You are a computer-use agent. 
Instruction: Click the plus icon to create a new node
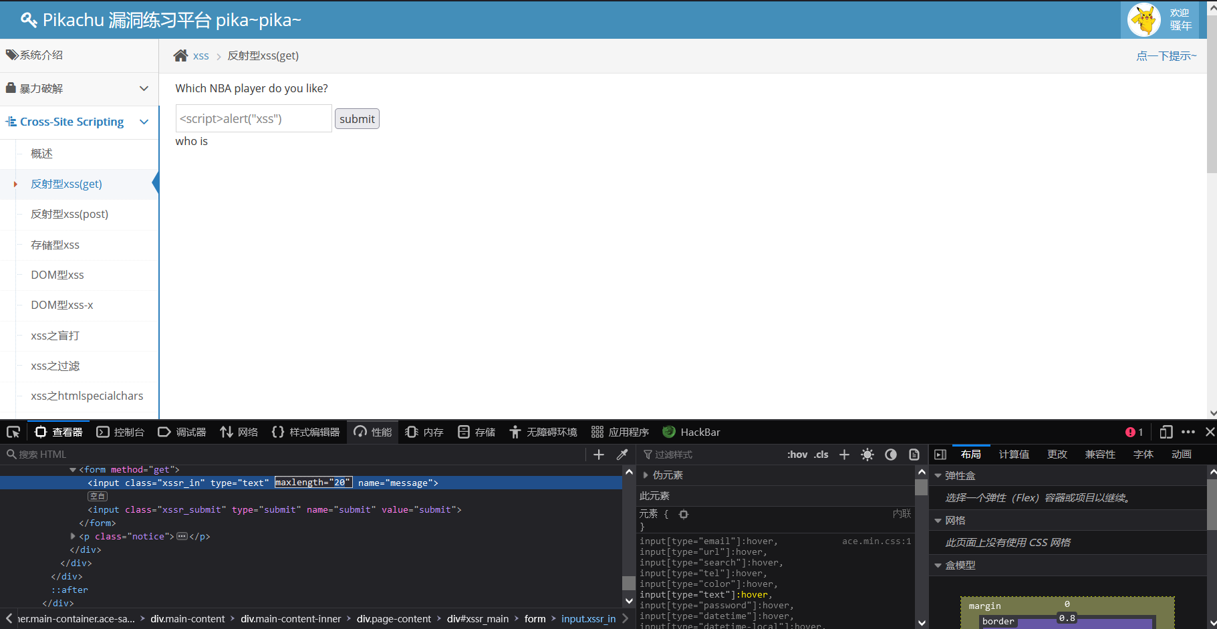tap(599, 455)
